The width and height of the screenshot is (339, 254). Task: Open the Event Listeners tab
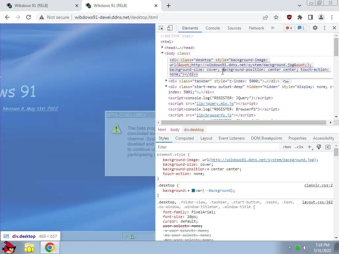pos(231,138)
